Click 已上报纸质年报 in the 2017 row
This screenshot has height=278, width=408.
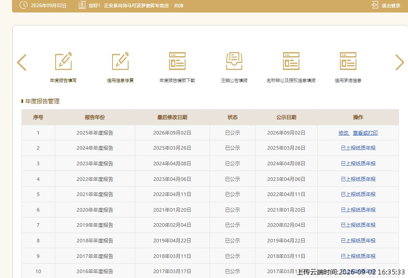[x=358, y=256]
